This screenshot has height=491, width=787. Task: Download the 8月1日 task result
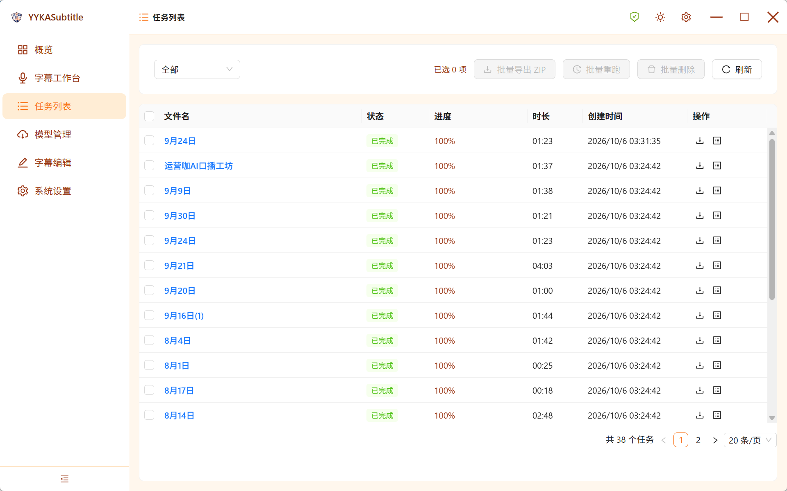700,365
